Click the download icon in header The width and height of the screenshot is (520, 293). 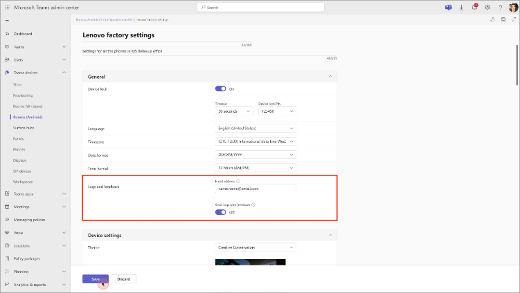461,8
